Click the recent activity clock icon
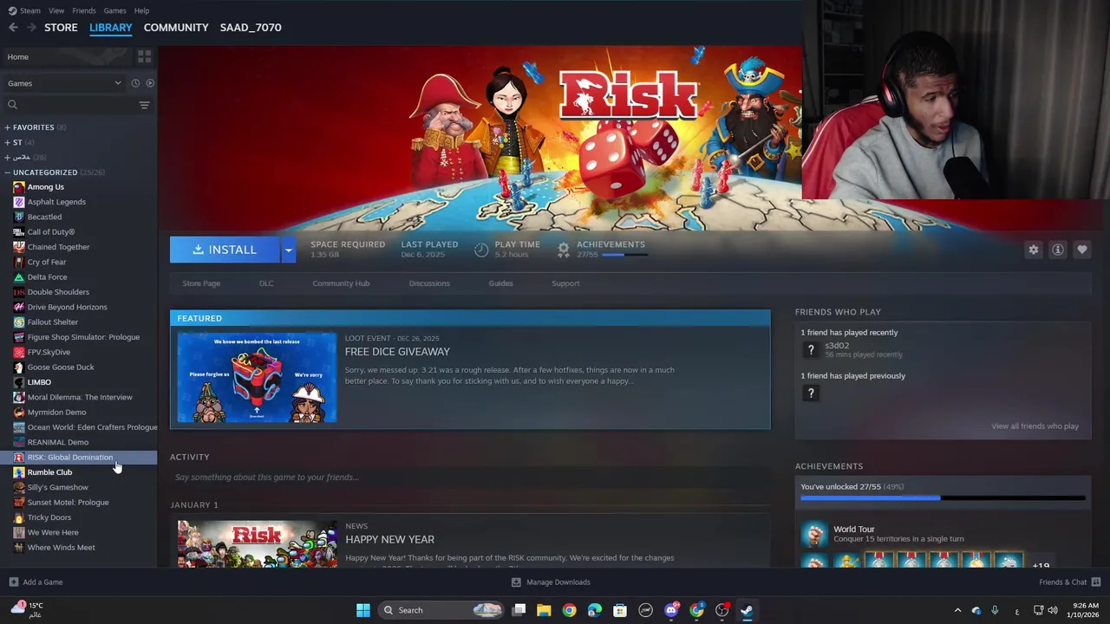 (135, 83)
